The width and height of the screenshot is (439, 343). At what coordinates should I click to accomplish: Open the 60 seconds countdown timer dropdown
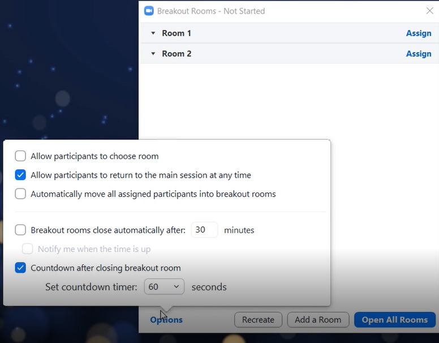(164, 286)
